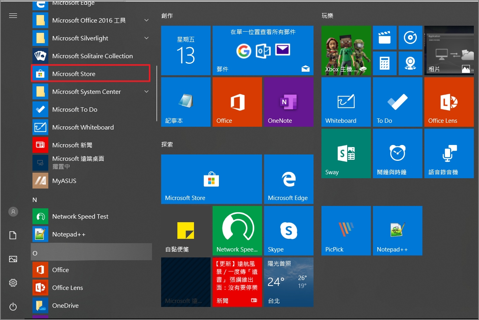Open the Notepad++ tile
This screenshot has height=320, width=479.
click(x=397, y=230)
